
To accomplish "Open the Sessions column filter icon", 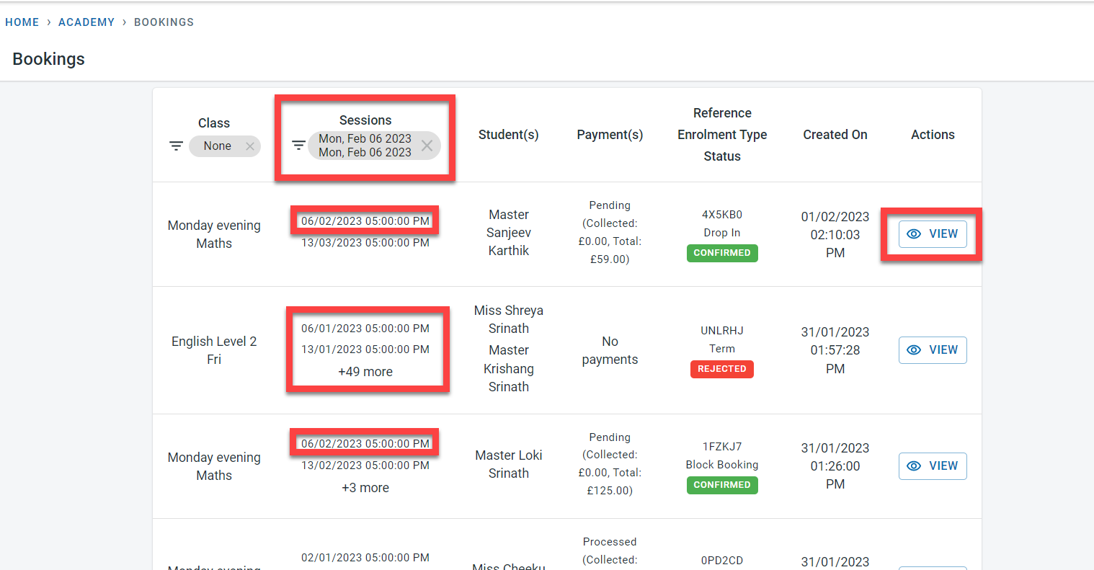I will (298, 146).
